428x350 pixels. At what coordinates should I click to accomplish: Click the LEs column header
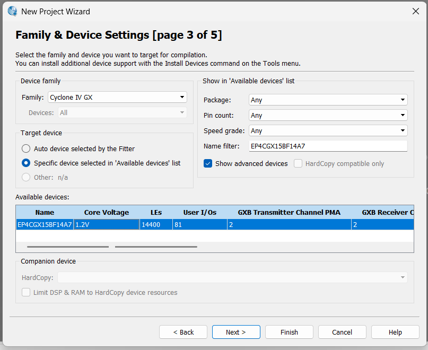pyautogui.click(x=156, y=213)
